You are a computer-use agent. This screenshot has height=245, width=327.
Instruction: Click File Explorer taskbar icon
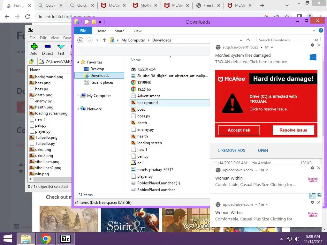pyautogui.click(x=26, y=239)
